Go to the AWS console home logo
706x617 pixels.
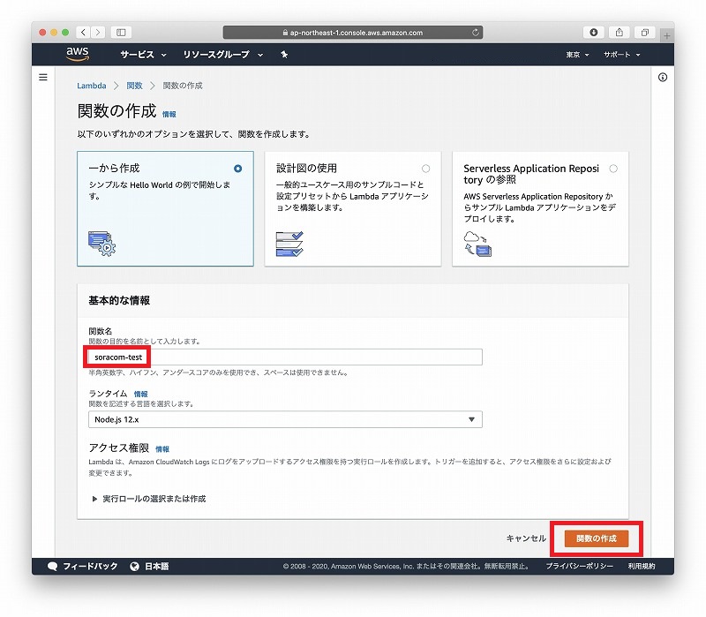click(78, 54)
